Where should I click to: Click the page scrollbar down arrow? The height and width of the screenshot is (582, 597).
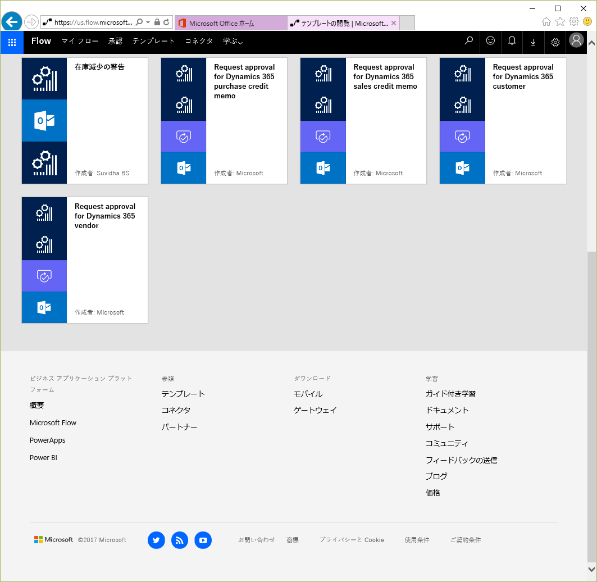click(592, 570)
